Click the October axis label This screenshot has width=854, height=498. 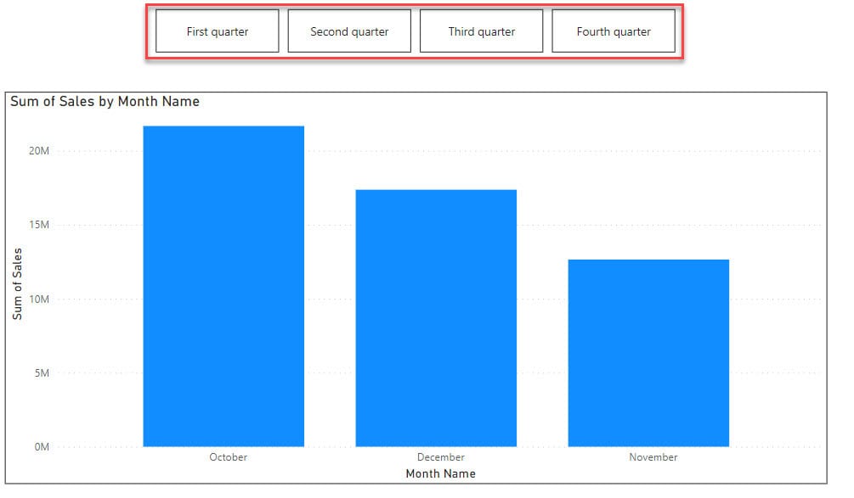click(x=229, y=457)
